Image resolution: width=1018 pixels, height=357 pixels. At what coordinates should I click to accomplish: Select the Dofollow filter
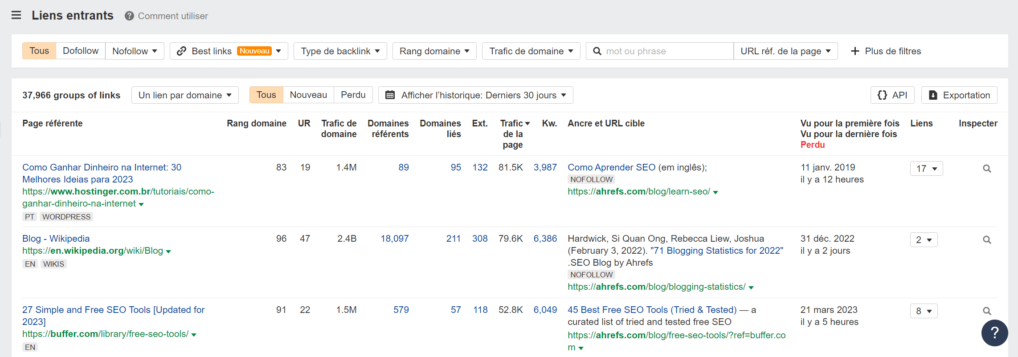click(81, 51)
